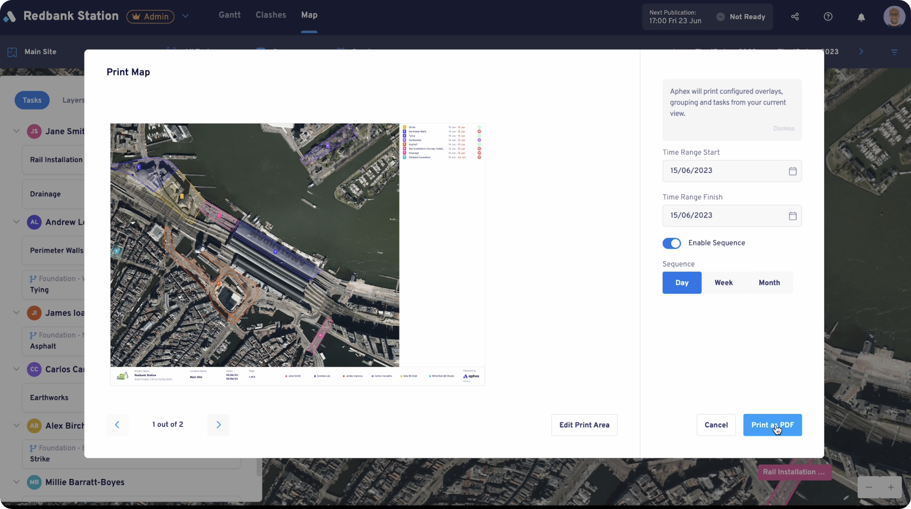This screenshot has height=509, width=911.
Task: Collapse the Millie Barratt-Boyes task group
Action: (16, 482)
